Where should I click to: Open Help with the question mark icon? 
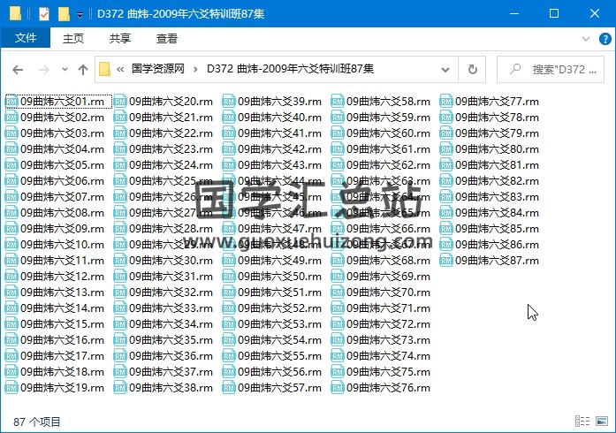(604, 39)
